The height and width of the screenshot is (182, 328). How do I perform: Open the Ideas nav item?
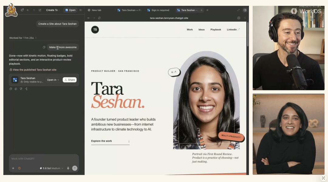tap(201, 29)
